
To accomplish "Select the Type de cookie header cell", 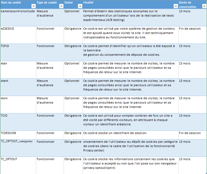I will coord(50,4).
